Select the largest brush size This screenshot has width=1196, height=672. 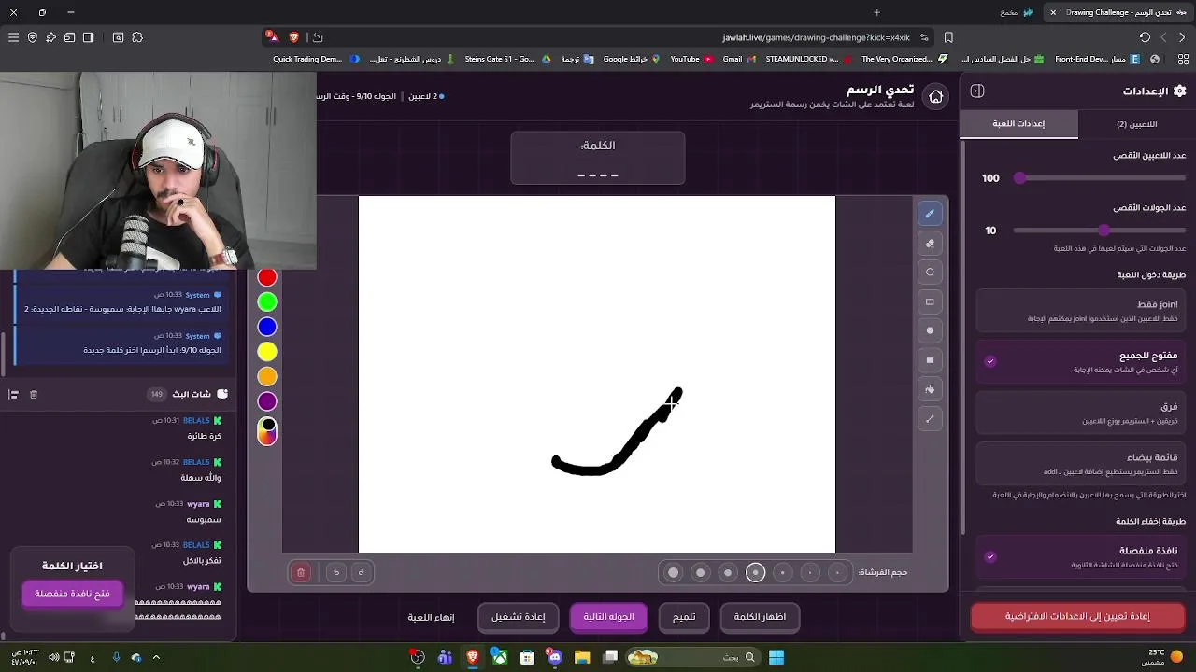point(673,572)
